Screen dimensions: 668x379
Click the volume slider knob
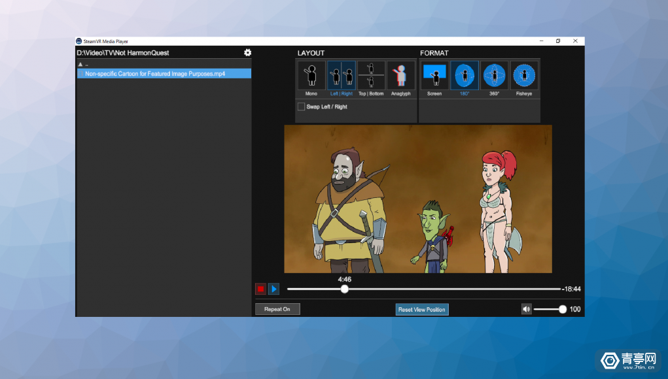[563, 310]
